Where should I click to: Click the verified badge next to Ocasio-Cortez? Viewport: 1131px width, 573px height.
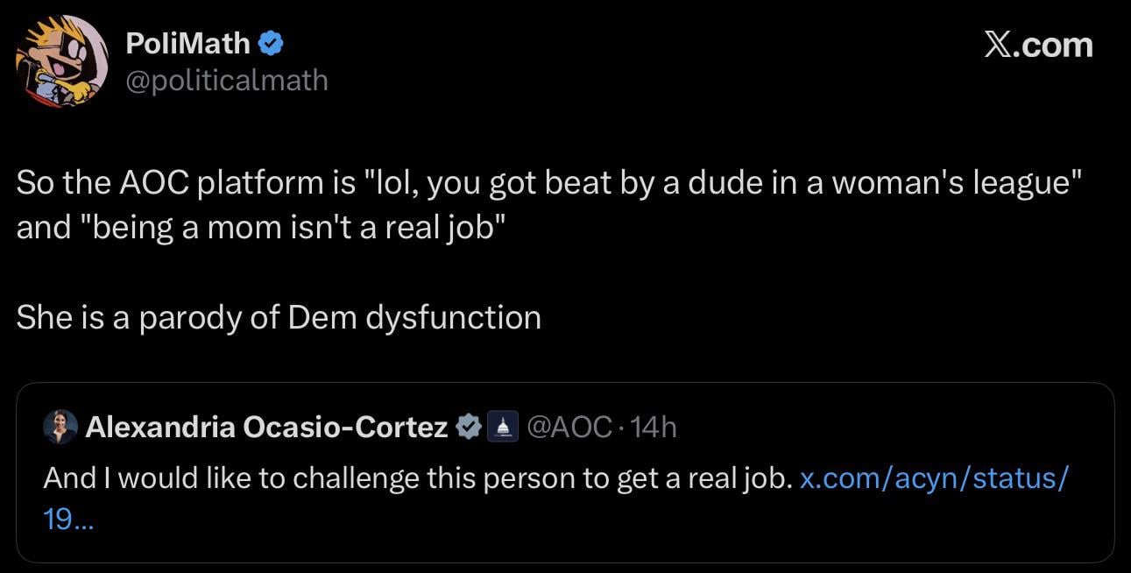(x=470, y=427)
